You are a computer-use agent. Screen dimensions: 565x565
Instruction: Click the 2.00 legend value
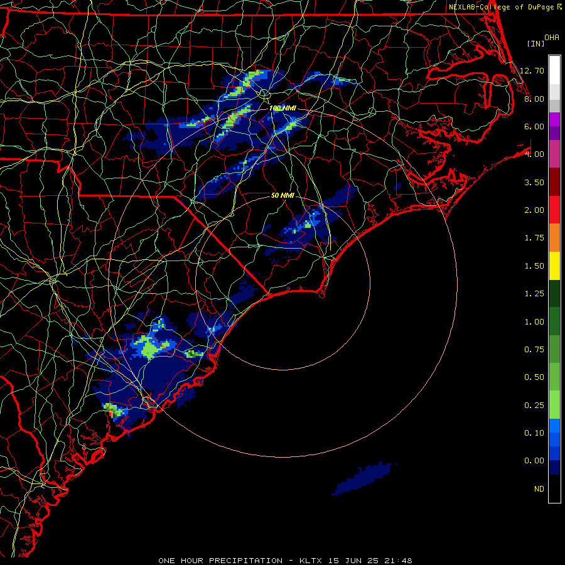point(534,210)
